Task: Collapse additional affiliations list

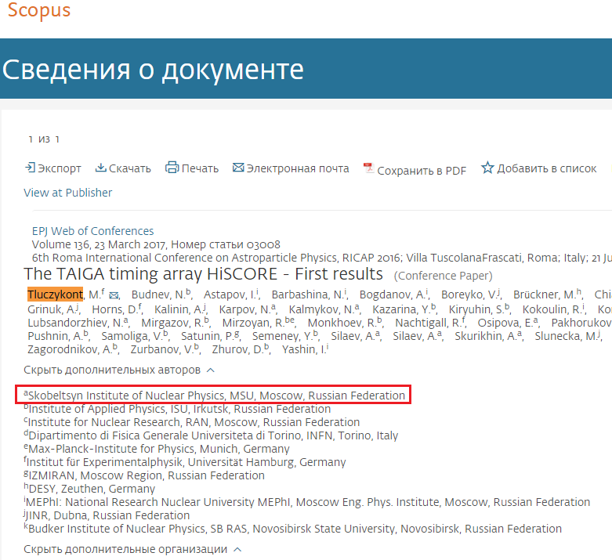Action: [x=132, y=550]
